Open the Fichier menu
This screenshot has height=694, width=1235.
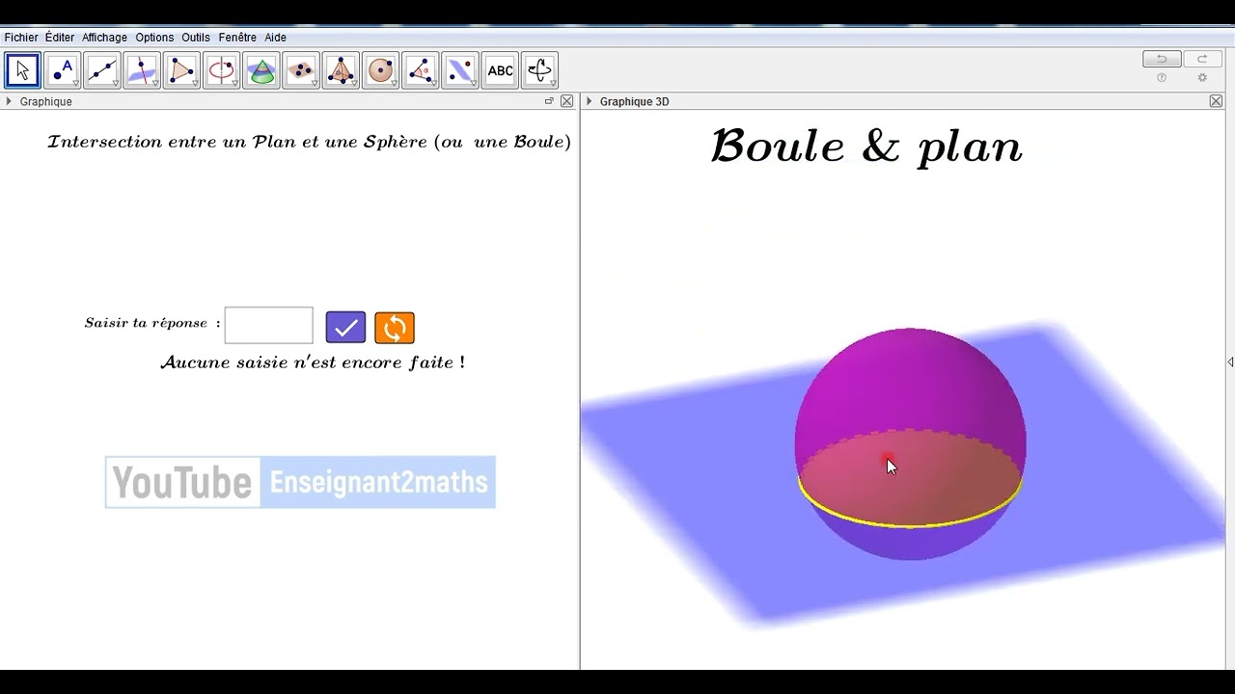(21, 38)
